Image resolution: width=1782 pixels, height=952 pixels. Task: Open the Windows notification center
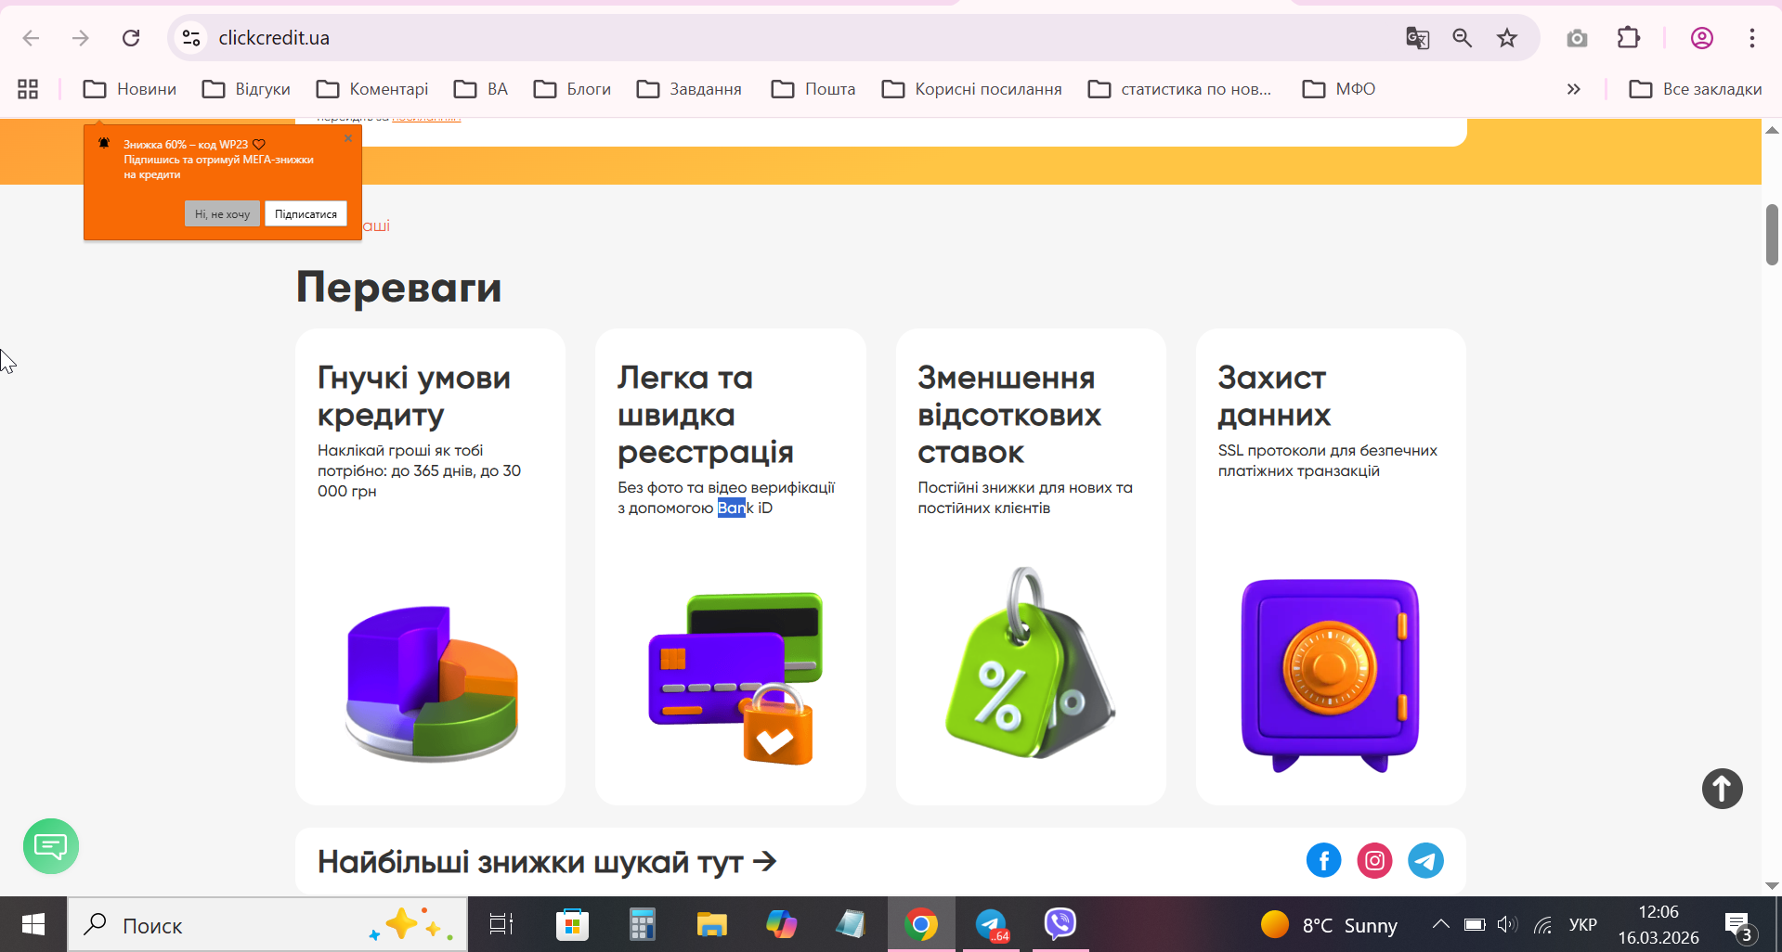pos(1740,925)
